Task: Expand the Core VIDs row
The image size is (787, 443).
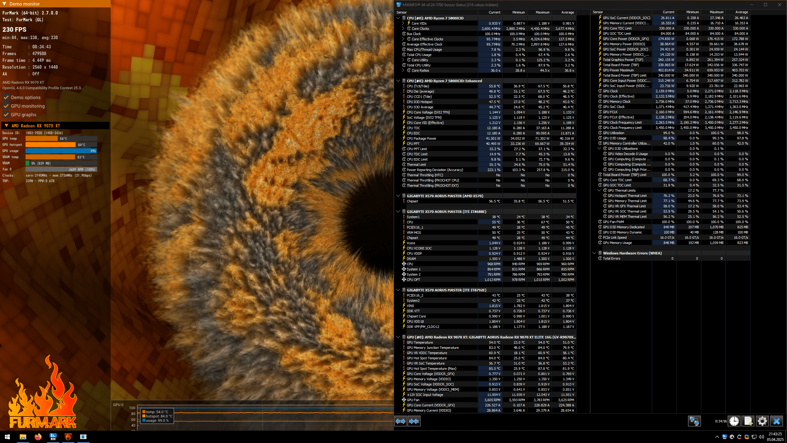Action: [x=403, y=23]
